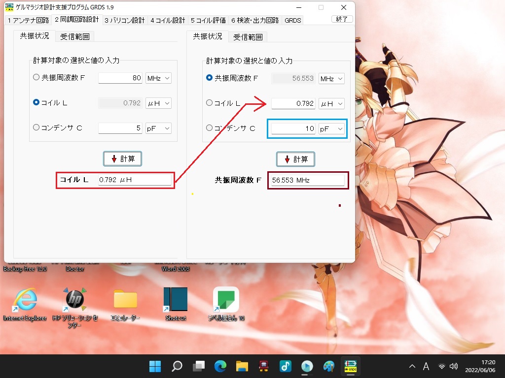Show hidden tray icons chevron

coord(412,366)
